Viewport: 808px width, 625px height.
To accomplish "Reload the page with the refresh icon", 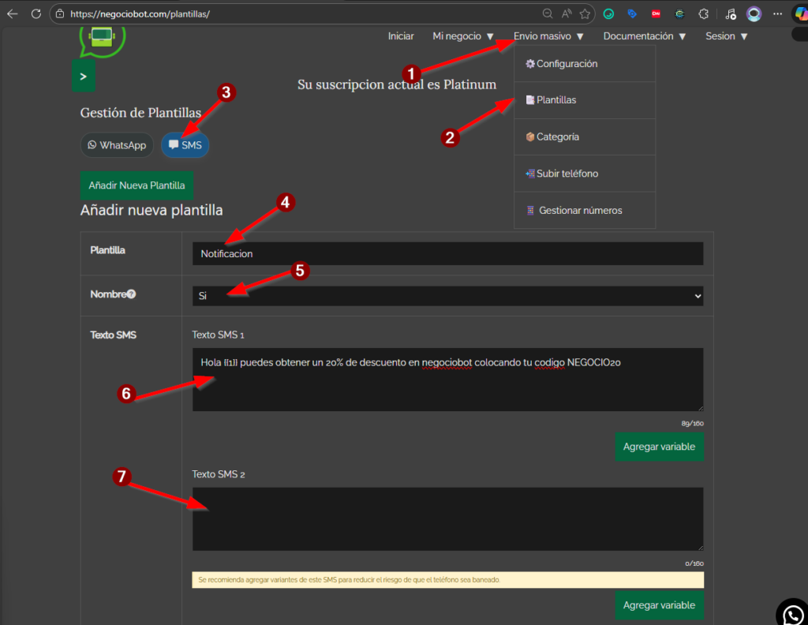I will (x=36, y=13).
